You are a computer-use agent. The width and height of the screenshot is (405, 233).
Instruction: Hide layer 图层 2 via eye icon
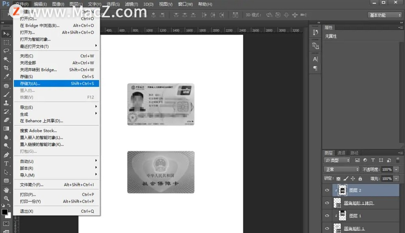pyautogui.click(x=327, y=190)
